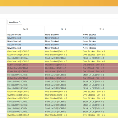Viewport: 118px width, 118px height.
Task: Click topmost 'Over Stocked | SOH is 5' under 2019
Action: [x=63, y=51]
